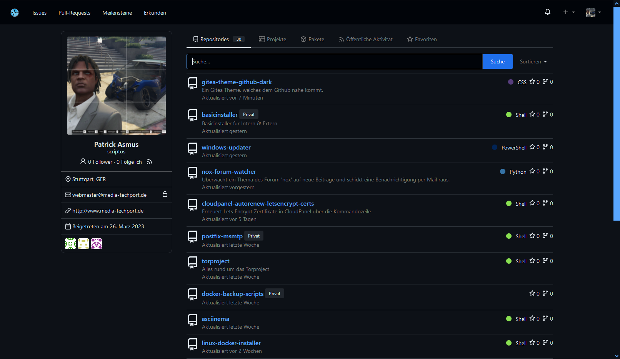Click the fork icon on gitea-theme-github-dark row

click(x=545, y=81)
